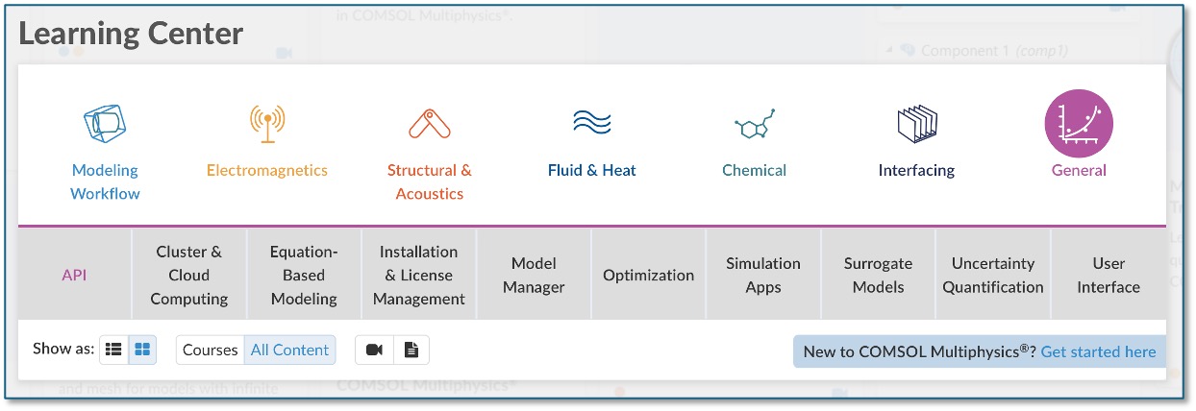Open the Simulation Apps tab
The width and height of the screenshot is (1196, 411).
coord(762,275)
